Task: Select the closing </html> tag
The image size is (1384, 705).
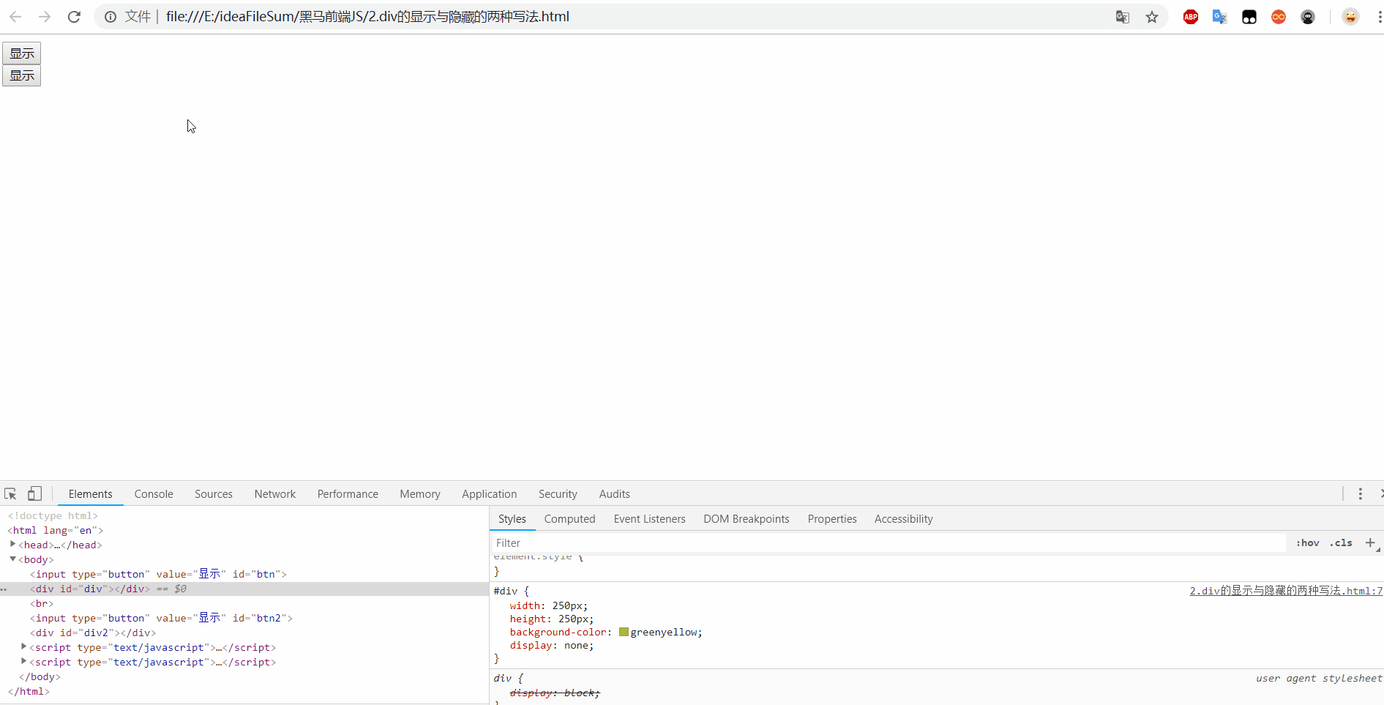Action: coord(29,691)
